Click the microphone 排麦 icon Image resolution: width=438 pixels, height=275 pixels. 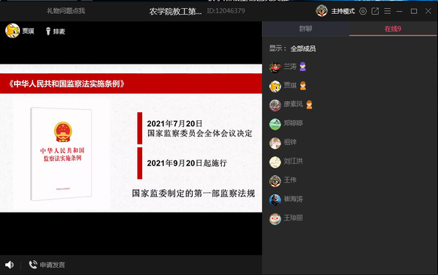tap(48, 32)
